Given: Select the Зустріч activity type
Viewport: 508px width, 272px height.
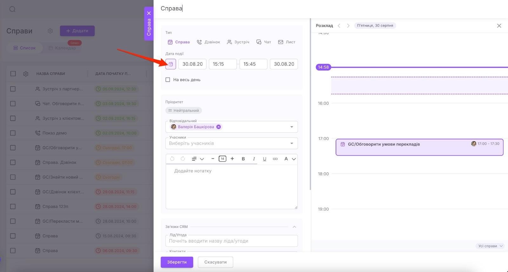Looking at the screenshot, I should tap(238, 42).
